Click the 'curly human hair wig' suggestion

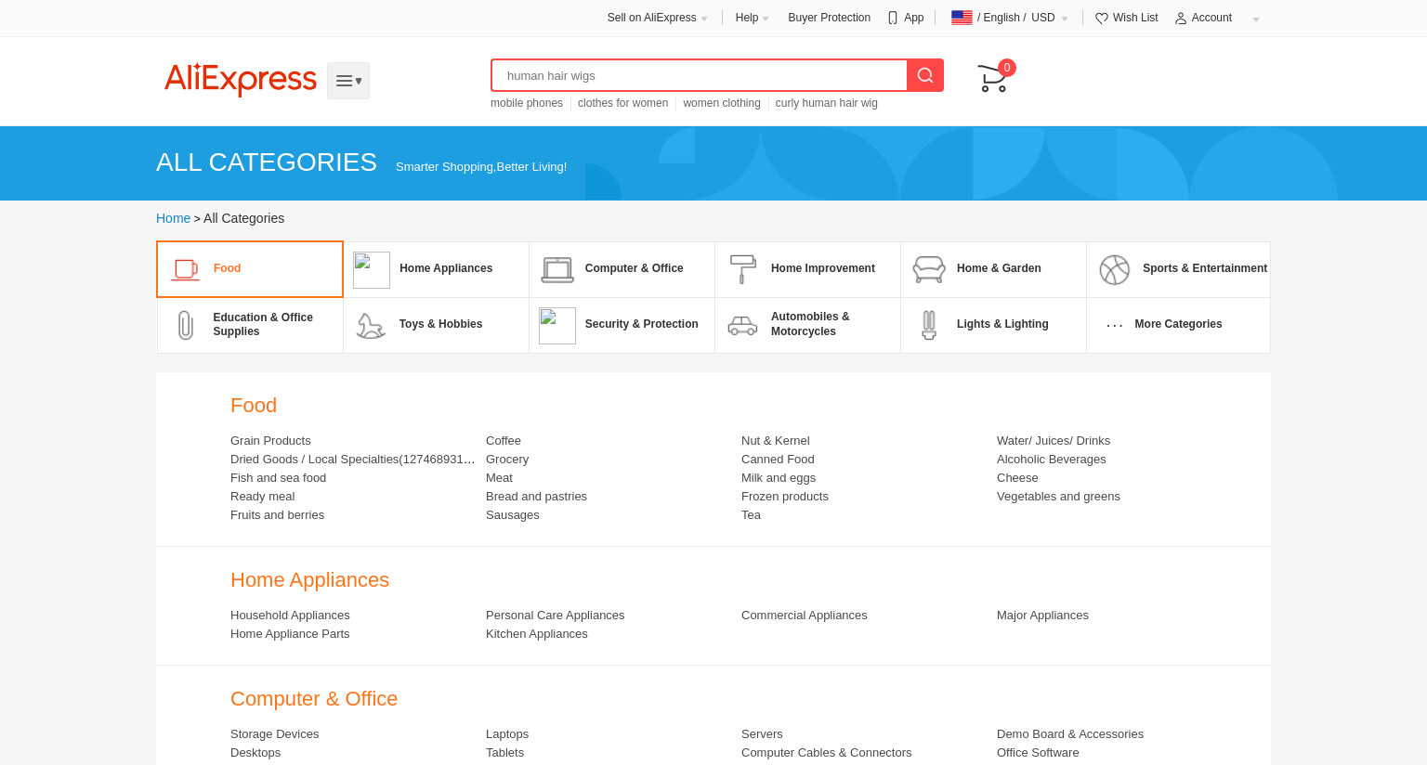(827, 103)
